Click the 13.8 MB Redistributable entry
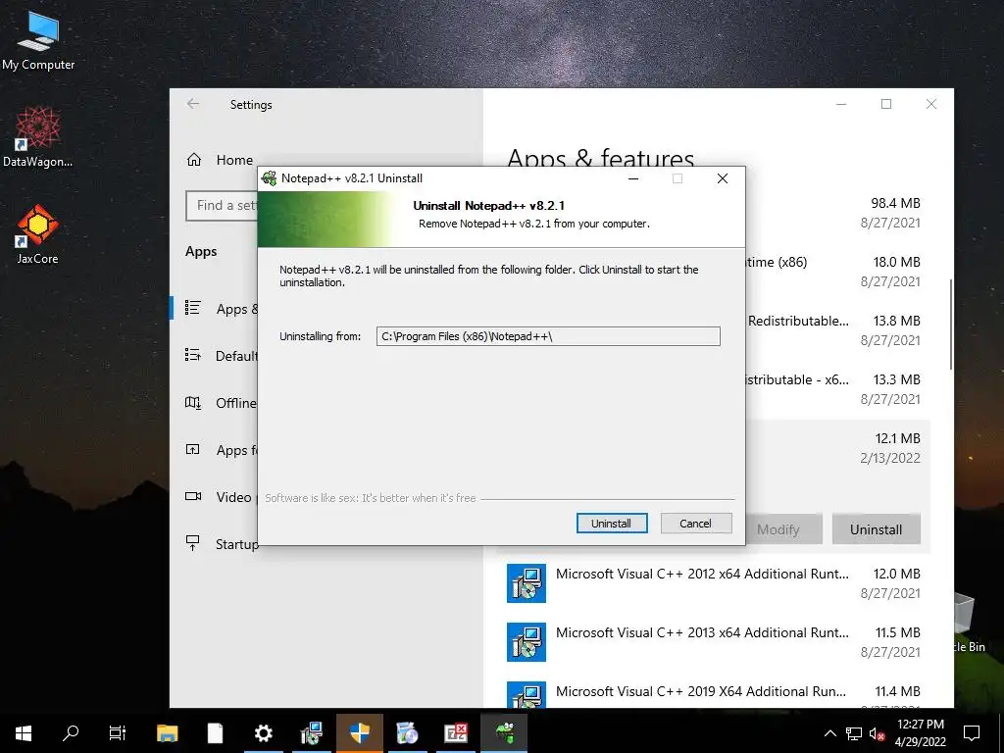 coord(837,330)
